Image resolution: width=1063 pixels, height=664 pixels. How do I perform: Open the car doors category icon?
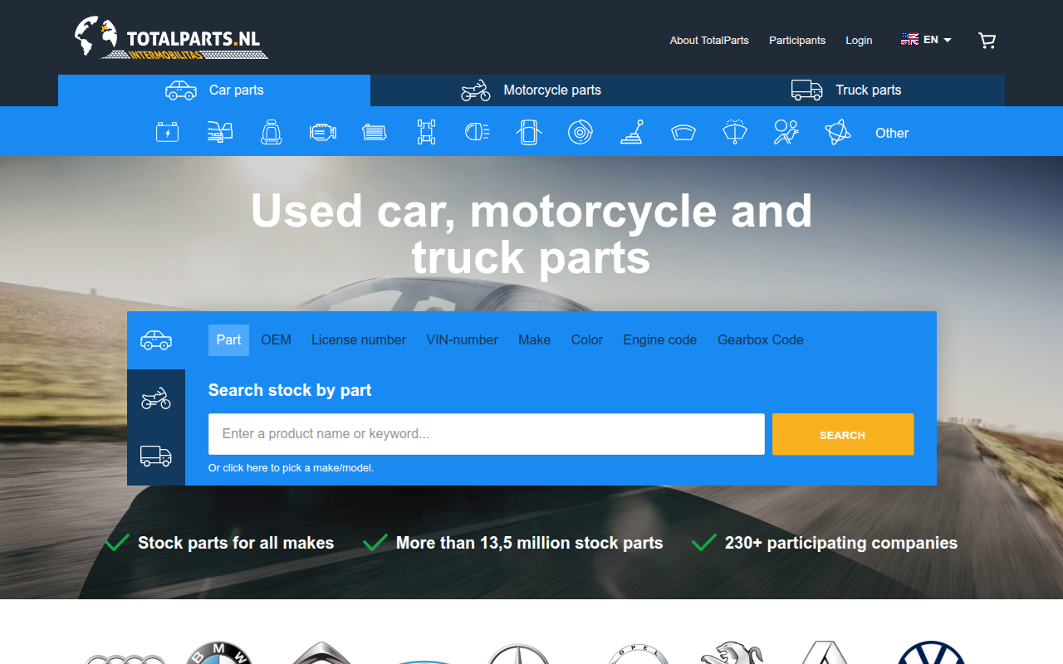pos(529,132)
